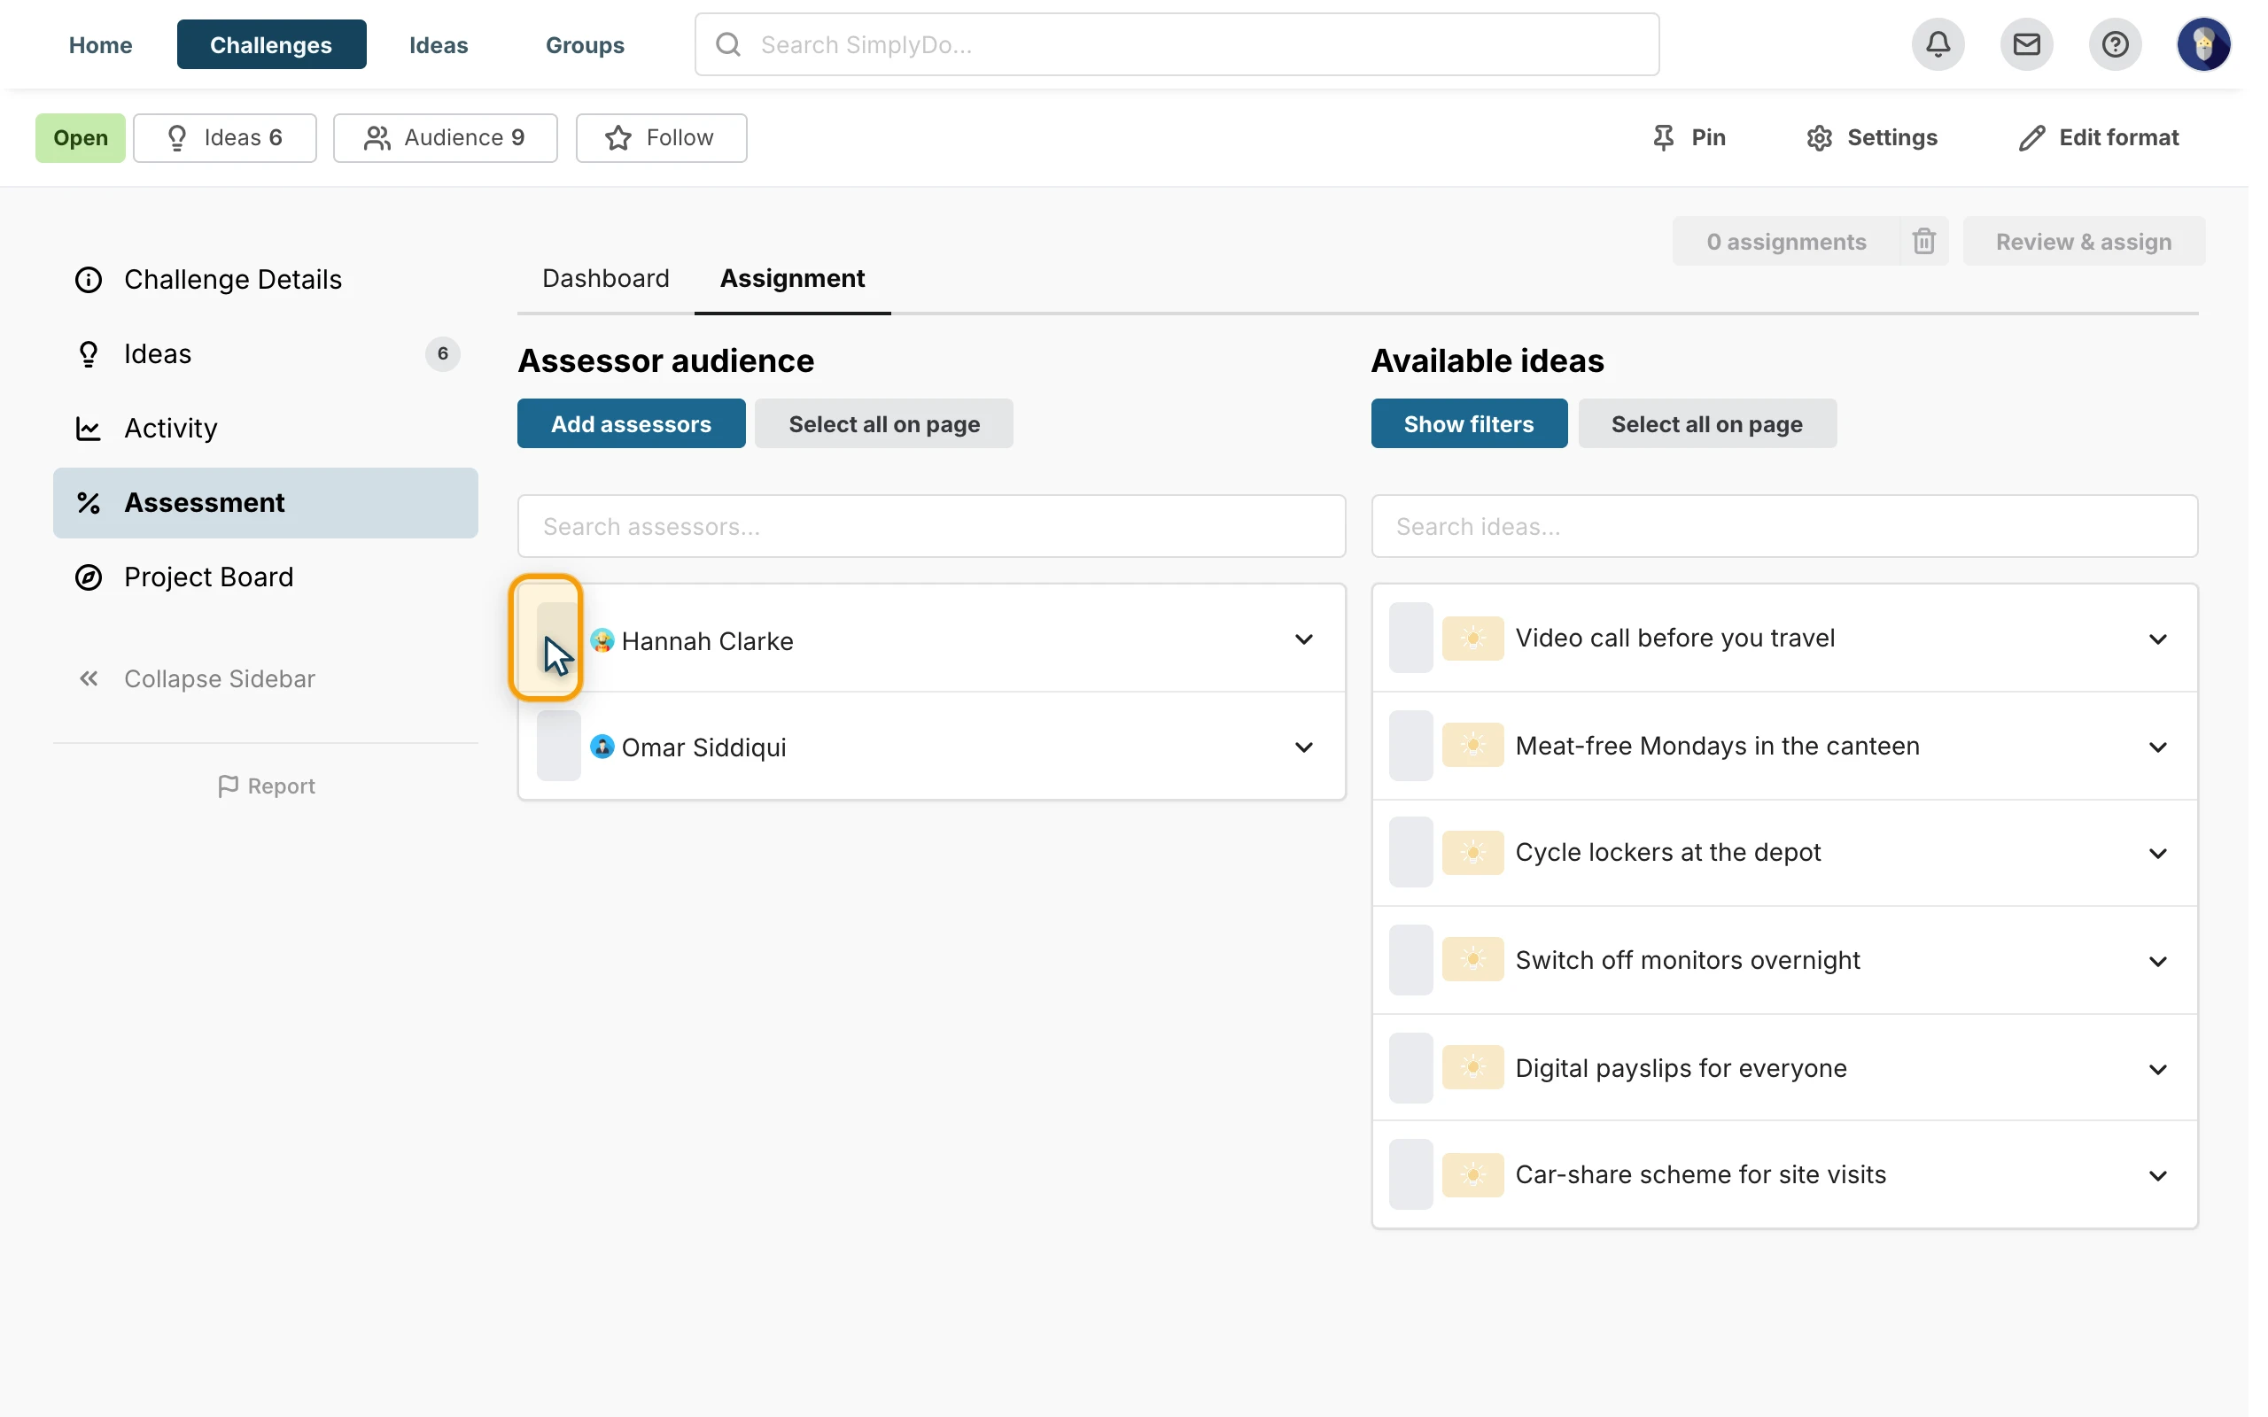Expand the Video call before you travel idea
The image size is (2268, 1417).
(x=2157, y=639)
